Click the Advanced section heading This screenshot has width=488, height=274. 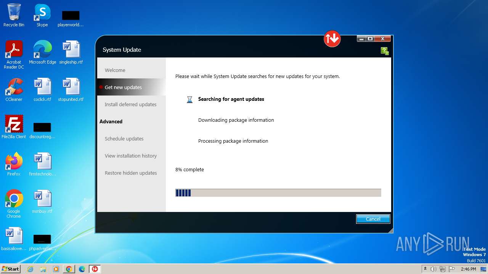[x=111, y=121]
